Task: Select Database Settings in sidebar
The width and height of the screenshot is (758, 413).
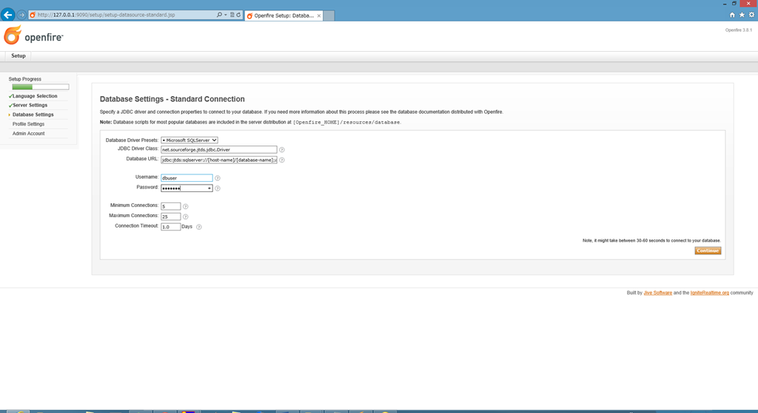Action: coord(33,115)
